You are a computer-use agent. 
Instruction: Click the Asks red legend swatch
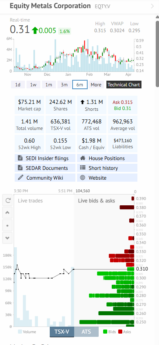pyautogui.click(x=120, y=332)
